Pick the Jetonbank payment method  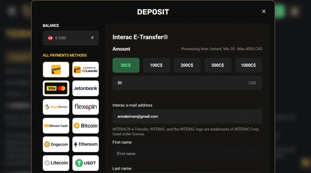pos(86,88)
